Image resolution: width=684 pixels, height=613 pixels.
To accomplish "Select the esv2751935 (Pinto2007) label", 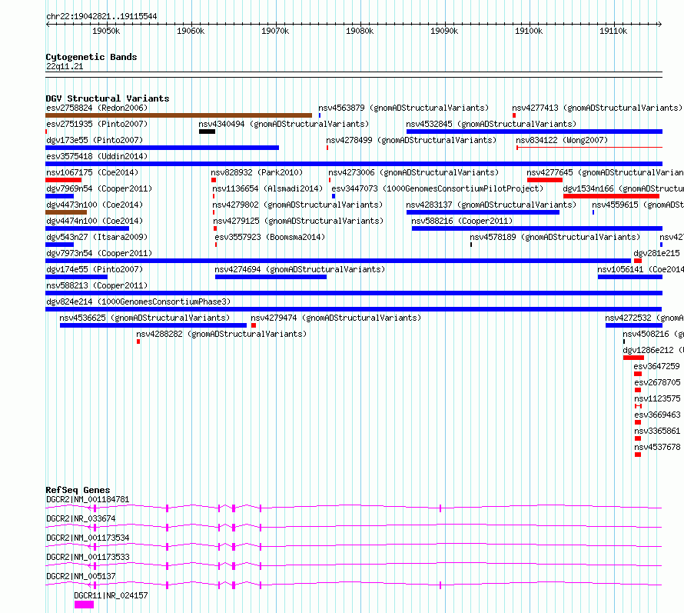I will pyautogui.click(x=97, y=124).
